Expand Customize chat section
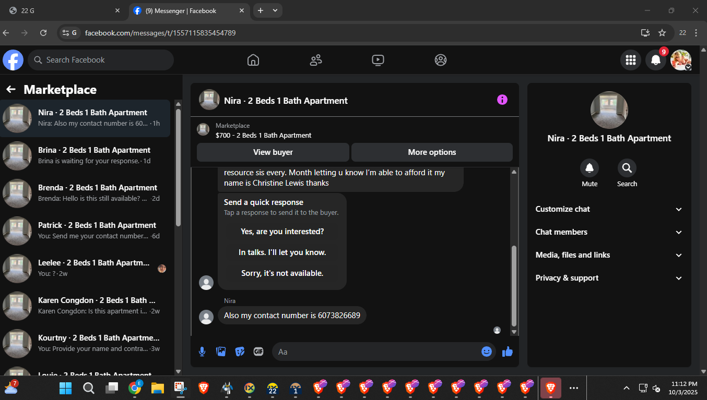 [x=609, y=209]
